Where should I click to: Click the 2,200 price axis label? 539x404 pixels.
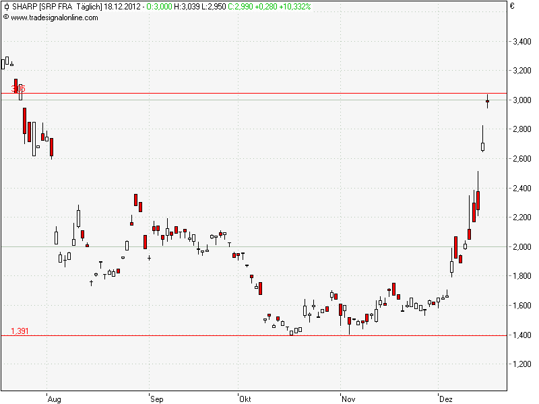521,217
